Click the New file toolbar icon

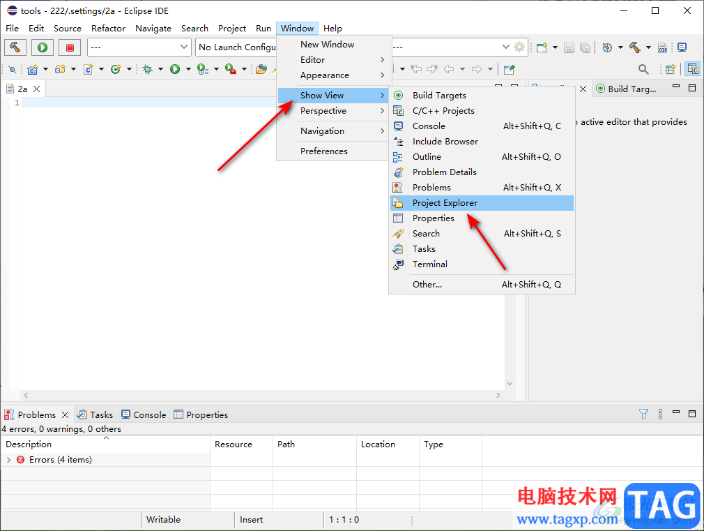pos(542,47)
